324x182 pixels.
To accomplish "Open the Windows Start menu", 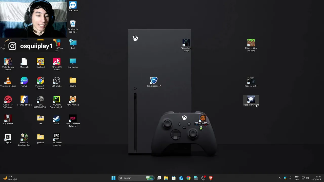I will point(113,178).
